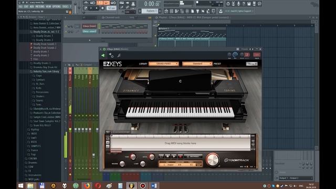Click the tempo display field

coord(112,8)
